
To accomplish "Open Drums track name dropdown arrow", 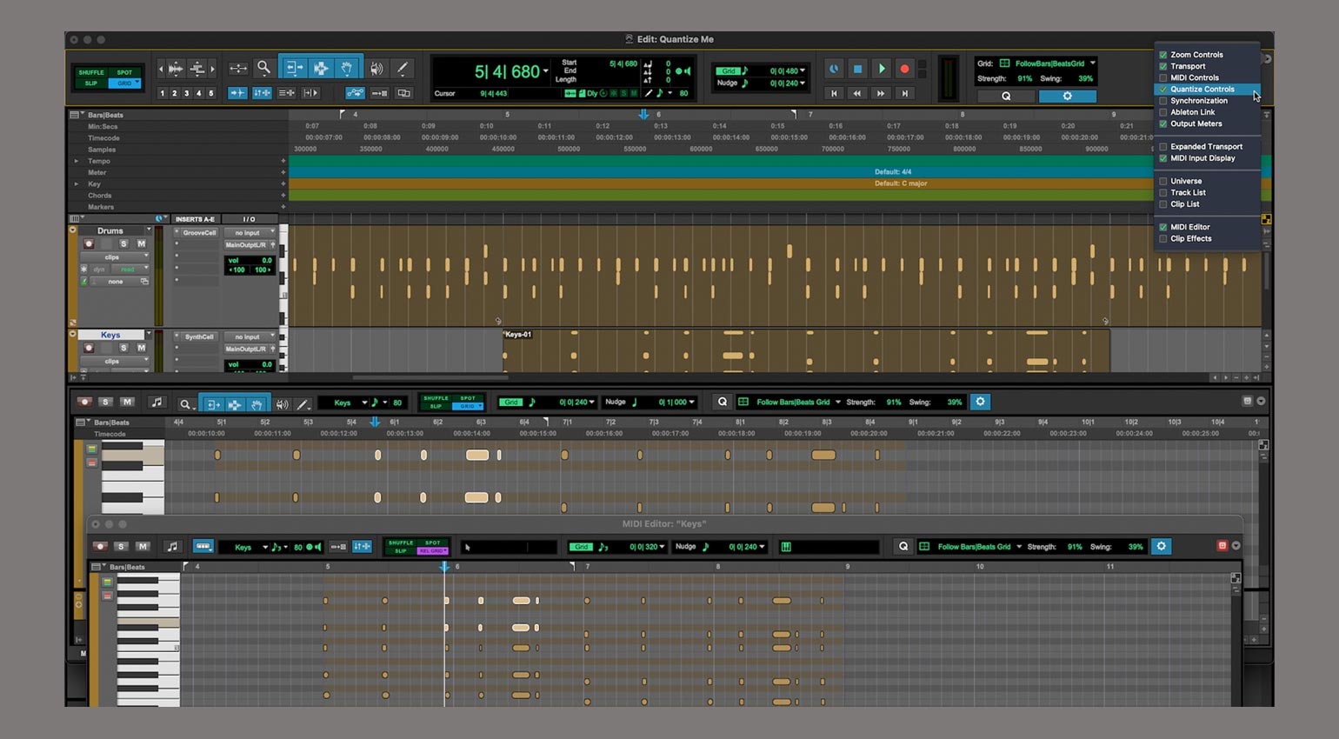I will click(149, 230).
